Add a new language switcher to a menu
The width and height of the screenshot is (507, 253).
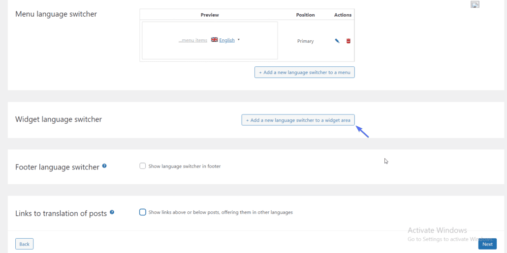[x=305, y=72]
